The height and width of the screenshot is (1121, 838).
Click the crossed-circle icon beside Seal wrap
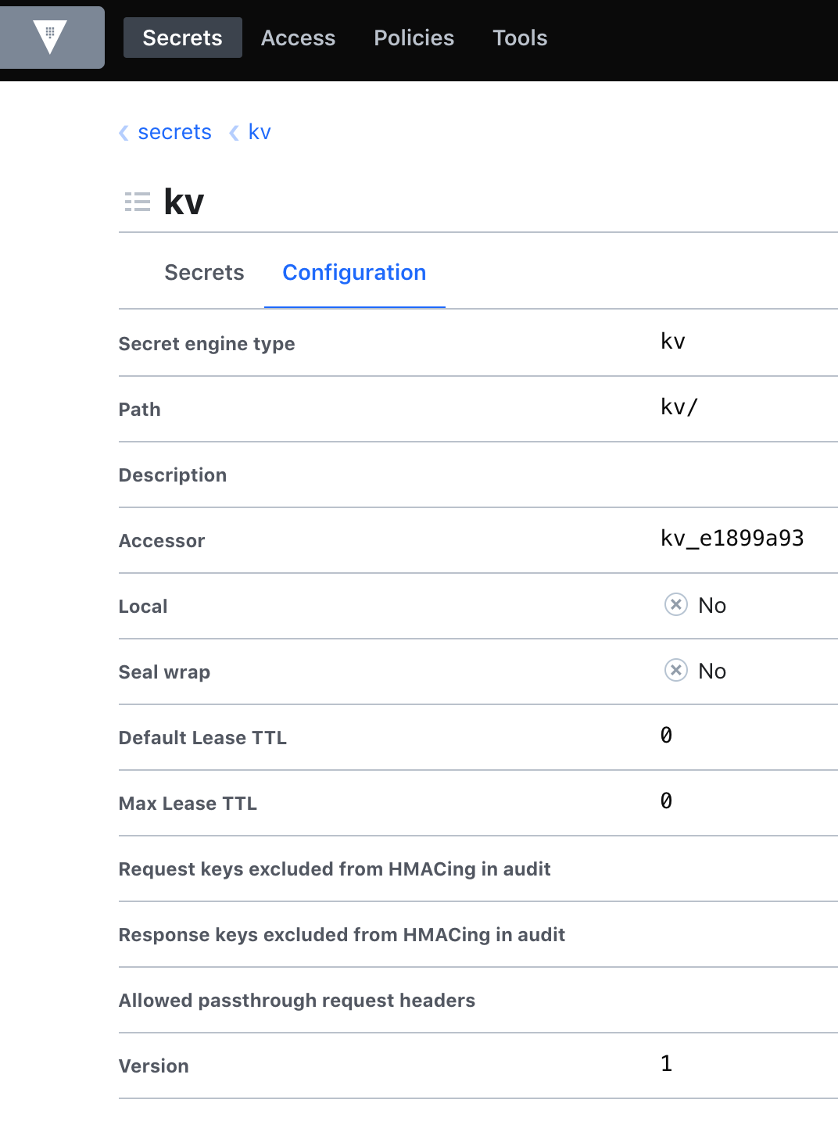point(675,670)
